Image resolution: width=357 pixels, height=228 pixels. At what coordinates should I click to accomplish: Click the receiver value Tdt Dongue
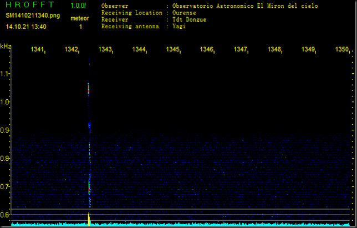point(189,19)
